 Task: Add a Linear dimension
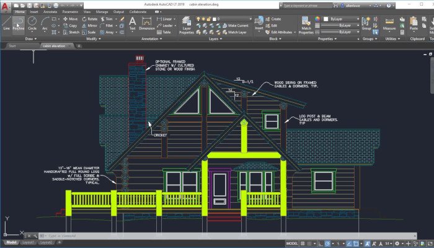164,19
